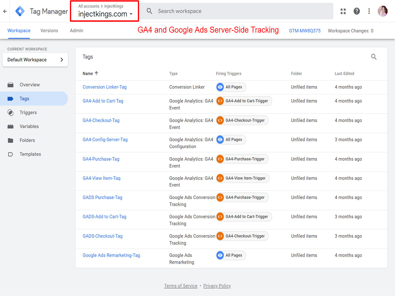Image resolution: width=395 pixels, height=296 pixels.
Task: Click Workspace Changes: 0 text
Action: (x=350, y=31)
